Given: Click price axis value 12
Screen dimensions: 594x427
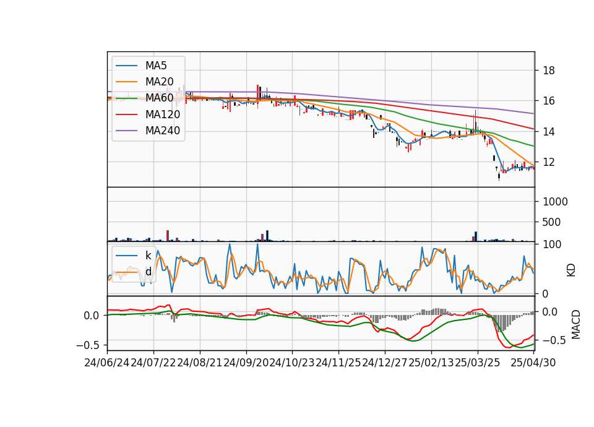Looking at the screenshot, I should point(549,162).
